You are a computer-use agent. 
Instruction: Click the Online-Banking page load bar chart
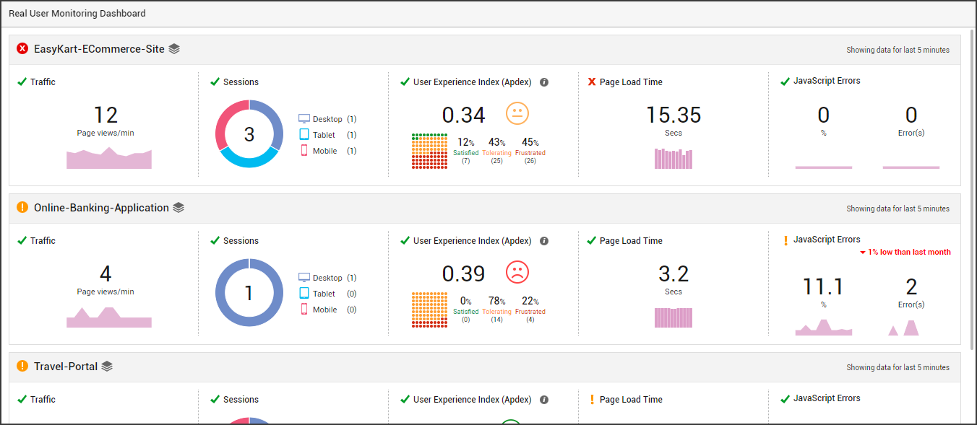tap(673, 317)
